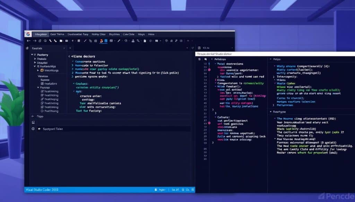Click the curved undo arrow toolbar icon
This screenshot has width=355, height=202.
[73, 41]
